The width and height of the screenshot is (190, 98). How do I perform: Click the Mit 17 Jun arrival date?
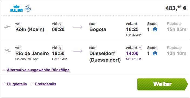tap(134, 59)
